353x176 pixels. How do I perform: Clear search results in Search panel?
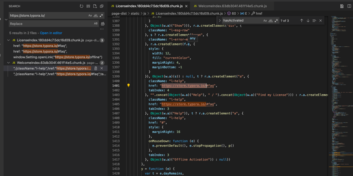(x=88, y=6)
